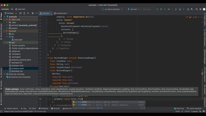Screen dimensions: 206x116
Task: Click the SDK Manager toolbar icon
Action: 192,9
